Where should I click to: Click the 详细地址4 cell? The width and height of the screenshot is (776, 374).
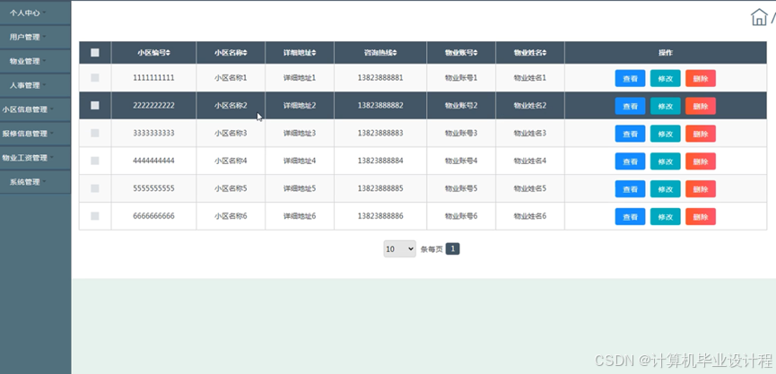(300, 161)
